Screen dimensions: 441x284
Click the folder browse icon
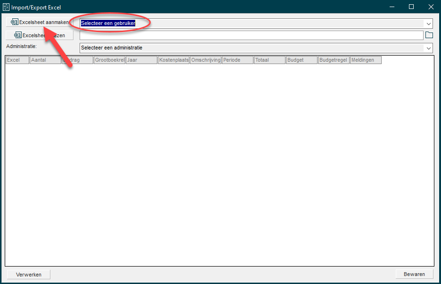pos(429,35)
